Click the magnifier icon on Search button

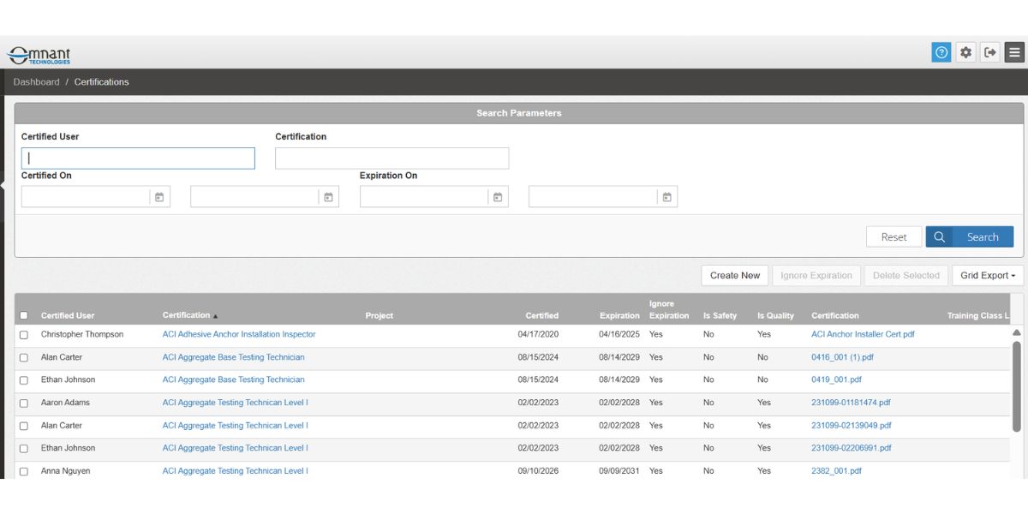point(939,237)
